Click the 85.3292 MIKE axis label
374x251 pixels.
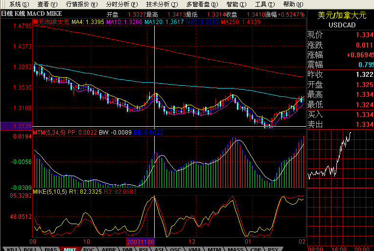(x=21, y=196)
